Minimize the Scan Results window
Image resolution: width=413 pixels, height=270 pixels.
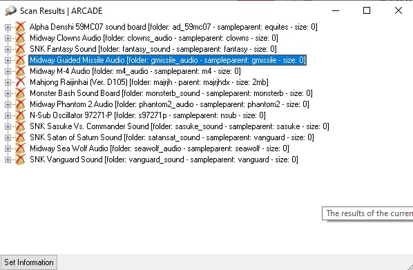pos(336,11)
